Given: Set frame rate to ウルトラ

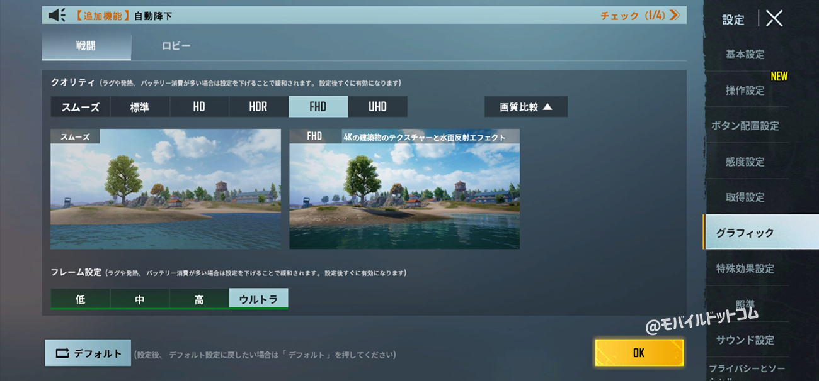Looking at the screenshot, I should coord(258,299).
